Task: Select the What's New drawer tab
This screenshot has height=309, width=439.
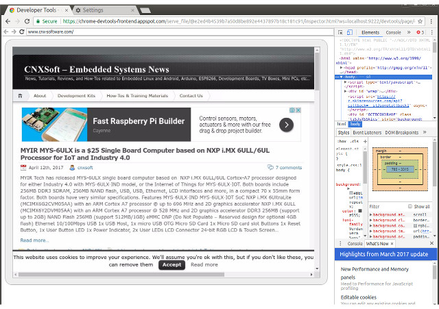Action: [377, 243]
